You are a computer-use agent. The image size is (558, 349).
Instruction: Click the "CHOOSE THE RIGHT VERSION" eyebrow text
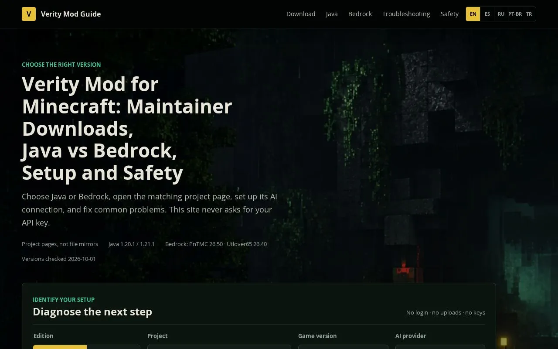61,65
